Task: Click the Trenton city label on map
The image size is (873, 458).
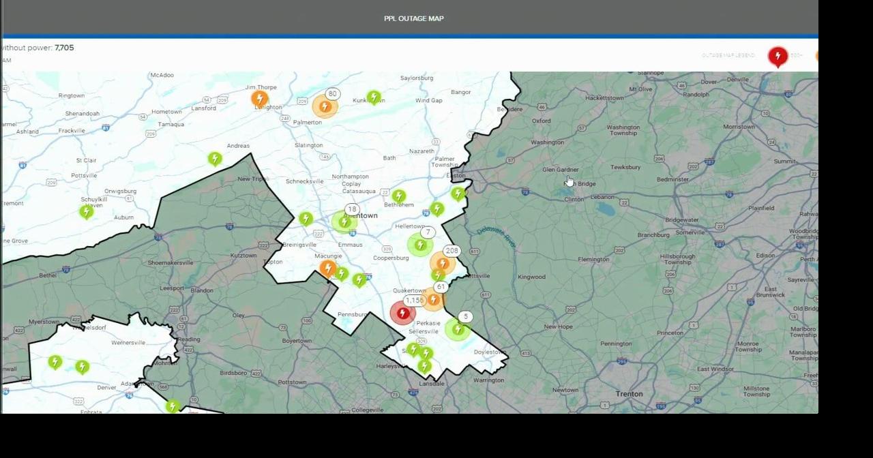Action: click(629, 394)
